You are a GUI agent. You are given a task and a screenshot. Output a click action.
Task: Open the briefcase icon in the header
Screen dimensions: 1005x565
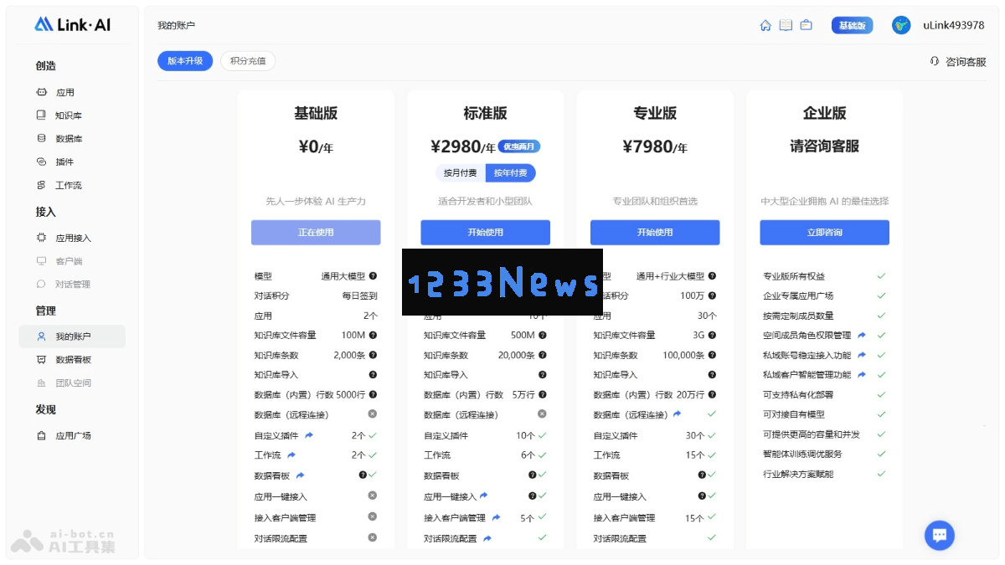[x=806, y=25]
